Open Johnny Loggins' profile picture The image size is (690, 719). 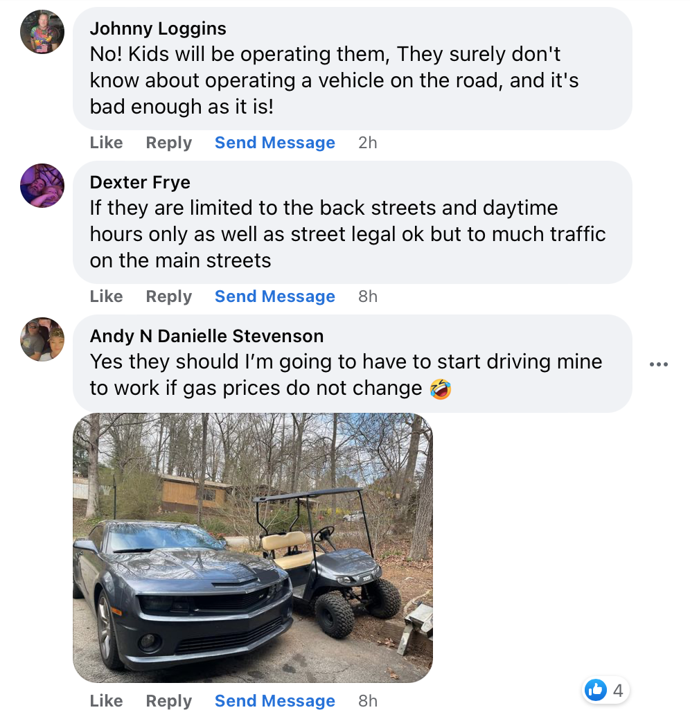point(42,32)
